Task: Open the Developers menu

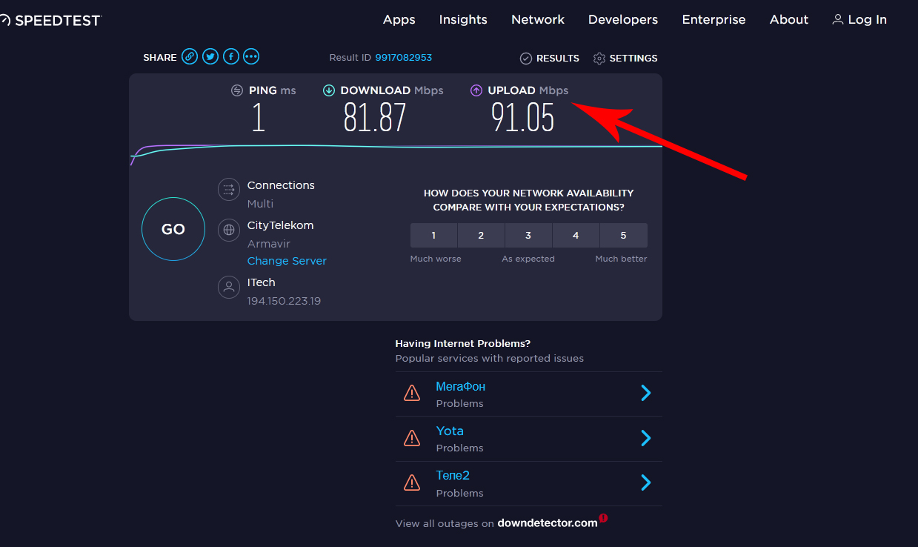Action: pos(623,20)
